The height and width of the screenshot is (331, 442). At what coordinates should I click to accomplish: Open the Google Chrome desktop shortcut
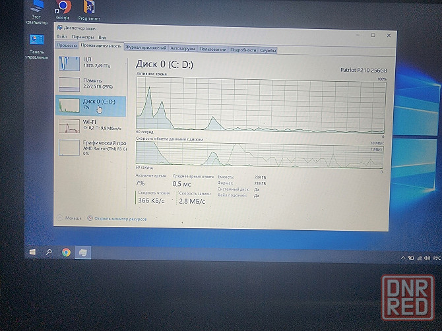(63, 9)
